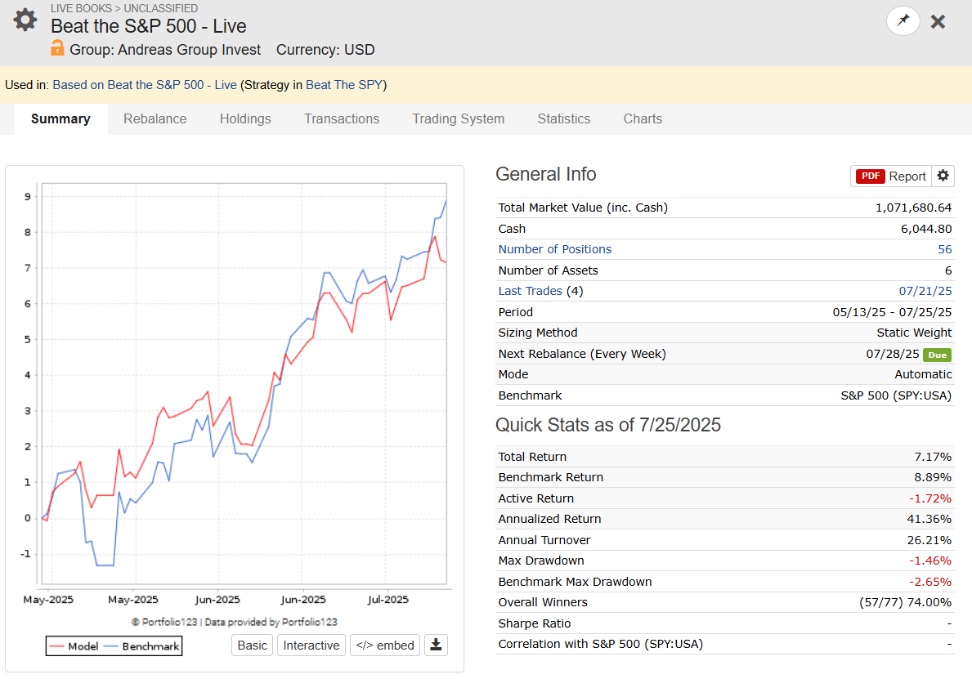Switch to the Holdings tab

tap(245, 119)
